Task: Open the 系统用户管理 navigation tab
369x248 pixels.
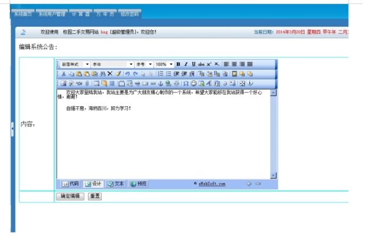Action: click(52, 14)
